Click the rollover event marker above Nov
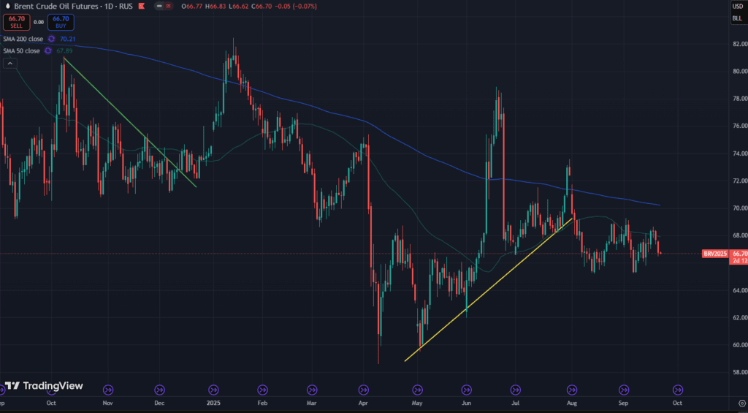This screenshot has height=413, width=748. (x=108, y=390)
